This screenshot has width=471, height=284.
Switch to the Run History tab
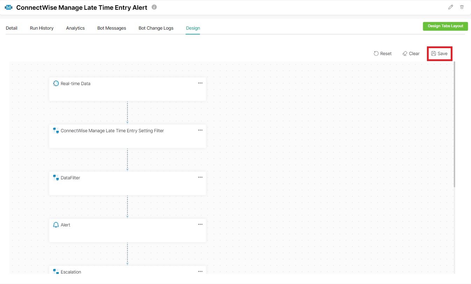tap(42, 28)
